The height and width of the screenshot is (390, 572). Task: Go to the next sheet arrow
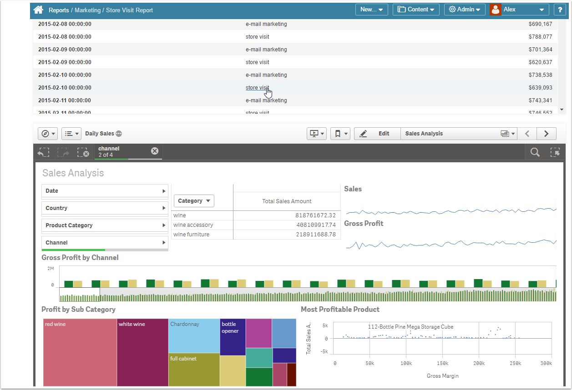pos(547,134)
